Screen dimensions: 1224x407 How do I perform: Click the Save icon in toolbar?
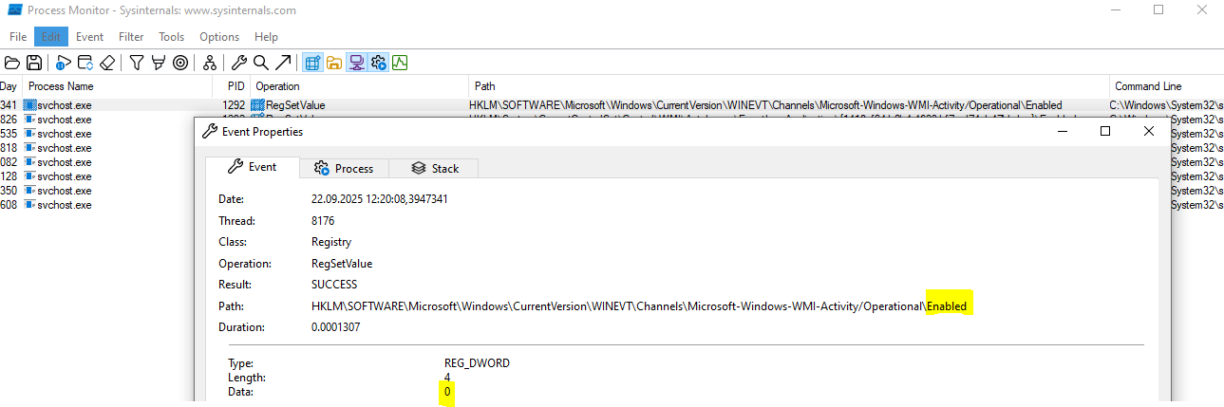[34, 64]
